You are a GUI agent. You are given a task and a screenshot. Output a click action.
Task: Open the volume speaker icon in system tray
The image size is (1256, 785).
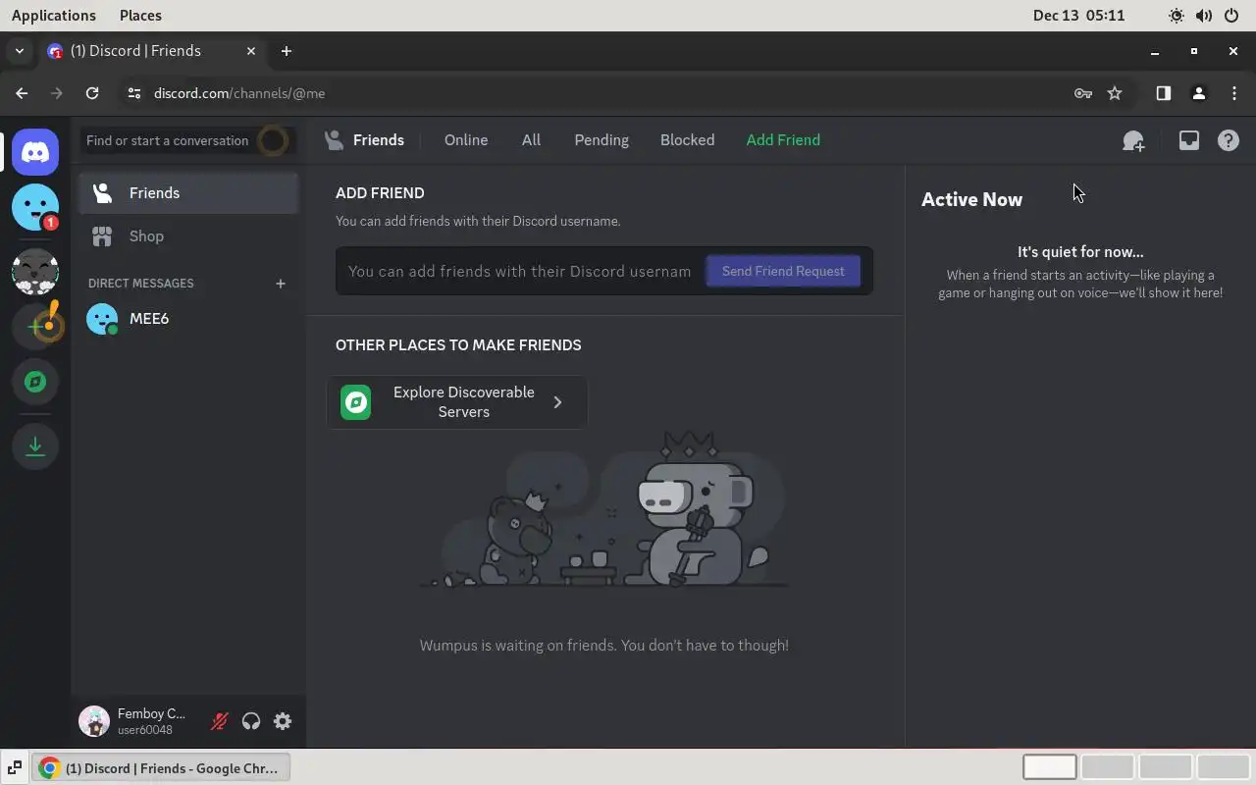pos(1204,16)
